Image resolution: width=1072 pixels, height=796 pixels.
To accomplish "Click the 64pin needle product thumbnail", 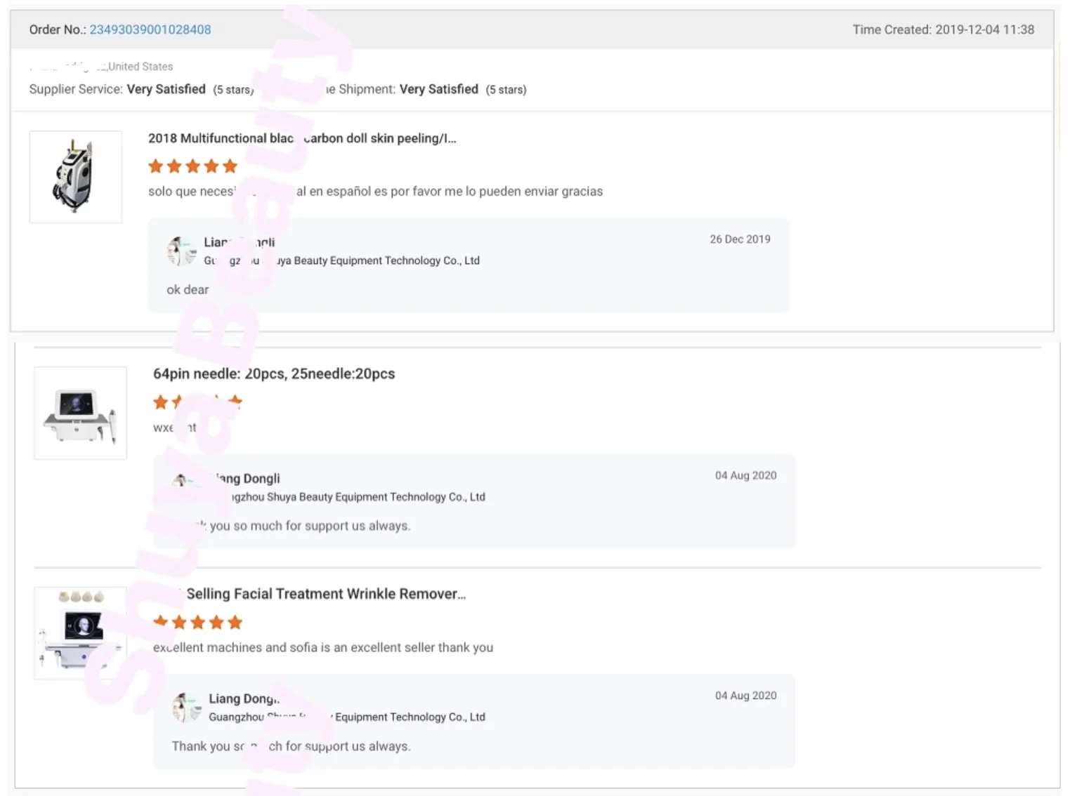I will click(x=81, y=413).
